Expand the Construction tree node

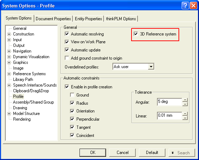[x=9, y=34]
